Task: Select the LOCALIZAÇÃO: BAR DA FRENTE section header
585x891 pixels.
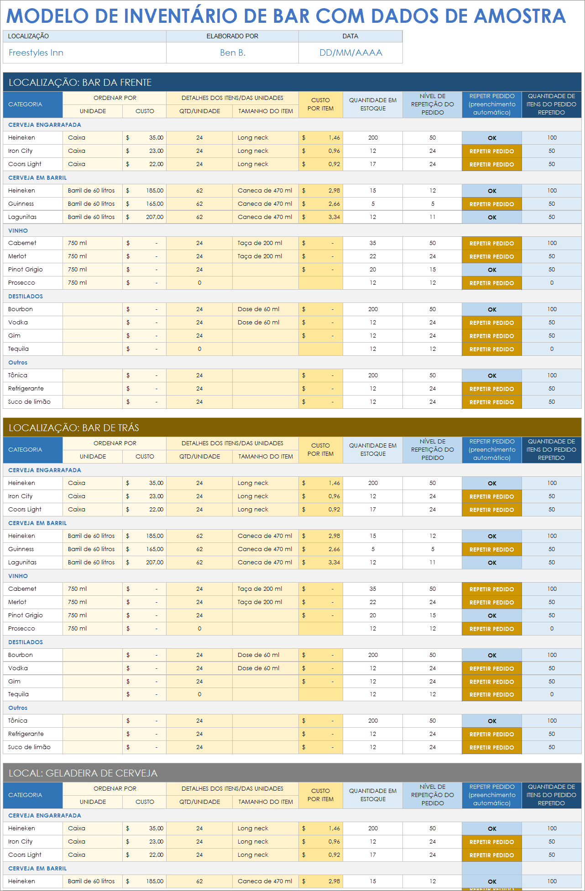Action: [292, 82]
